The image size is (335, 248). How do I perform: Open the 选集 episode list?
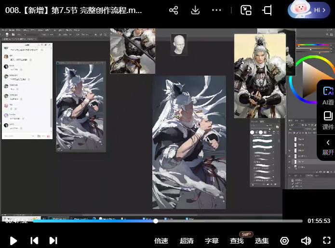pyautogui.click(x=262, y=241)
